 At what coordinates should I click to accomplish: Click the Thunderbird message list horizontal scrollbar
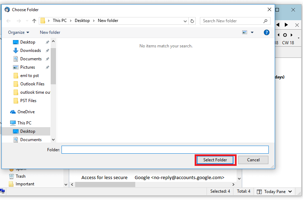105,185
